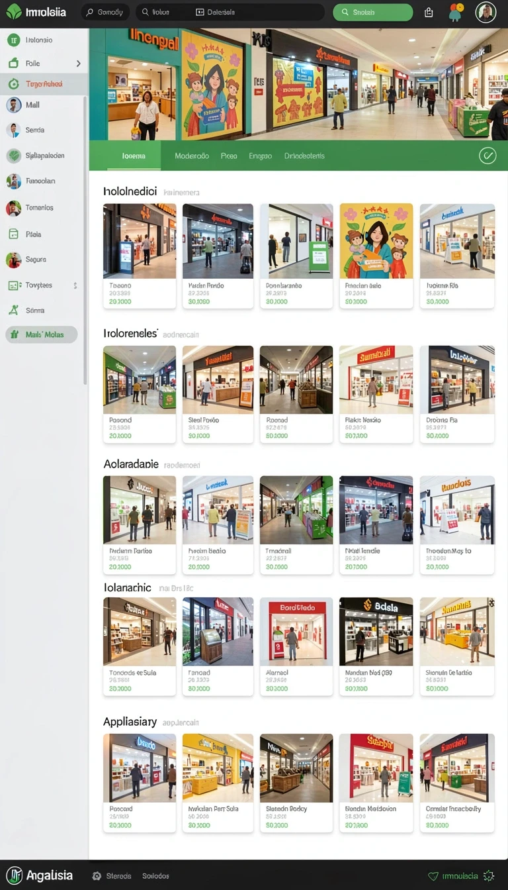The width and height of the screenshot is (508, 890).
Task: Click the sidebar vertical scrollbar
Action: click(x=85, y=240)
